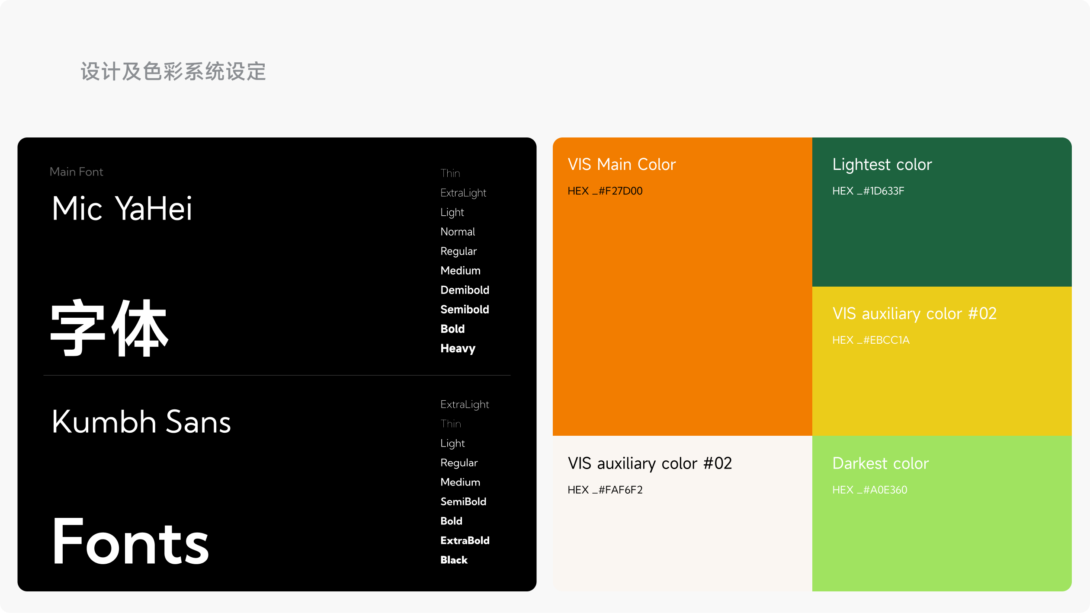Click the Darkest color title text

[880, 463]
